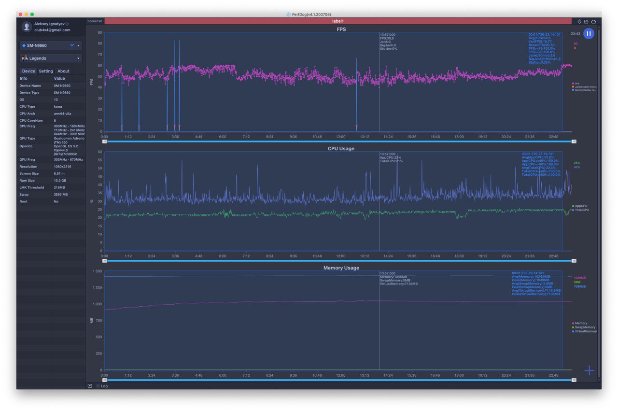Select the CPU Type row
Viewport: 618px width, 411px height.
tap(51, 107)
